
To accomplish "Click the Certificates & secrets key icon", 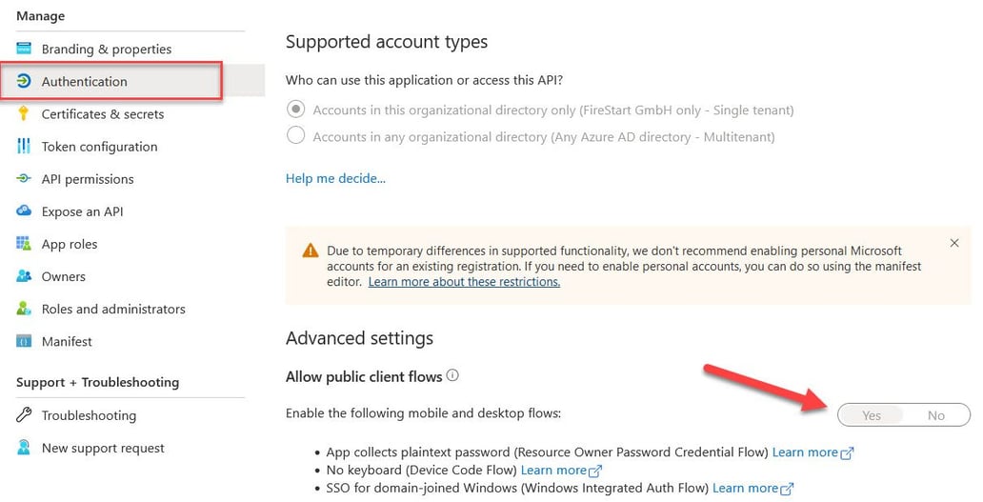I will (24, 113).
